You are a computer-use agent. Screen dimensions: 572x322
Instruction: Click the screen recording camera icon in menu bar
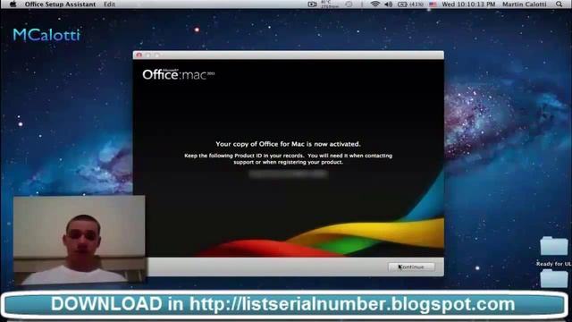click(312, 4)
